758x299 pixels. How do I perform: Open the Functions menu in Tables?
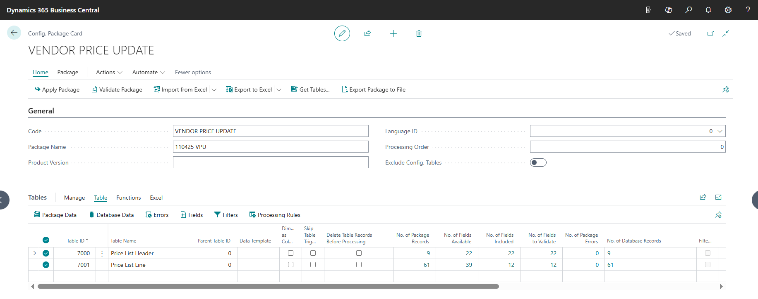(128, 198)
